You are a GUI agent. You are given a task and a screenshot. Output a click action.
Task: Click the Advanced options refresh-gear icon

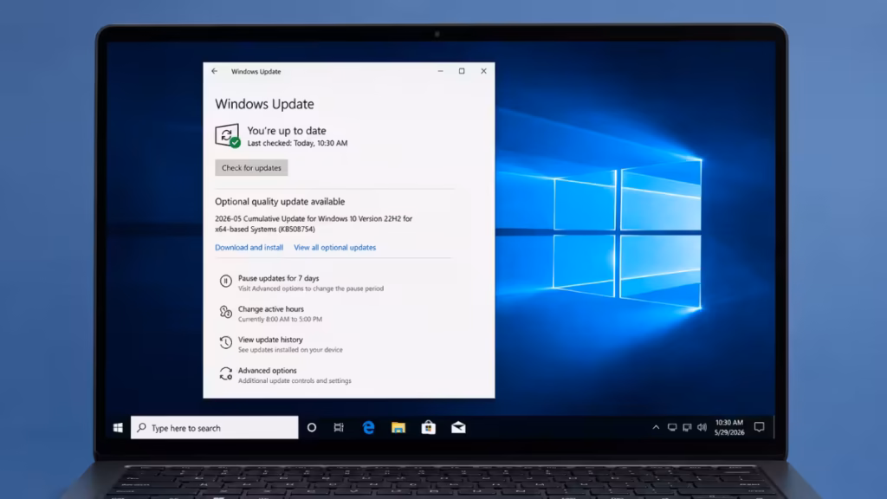click(226, 373)
